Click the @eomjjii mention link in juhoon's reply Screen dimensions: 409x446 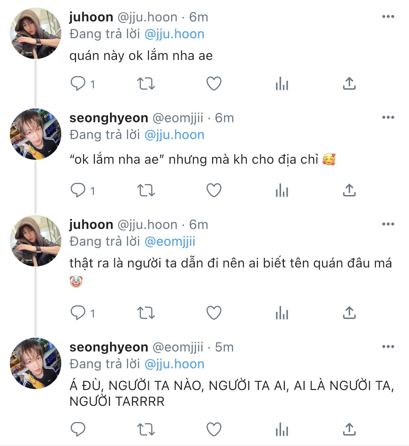coord(170,241)
